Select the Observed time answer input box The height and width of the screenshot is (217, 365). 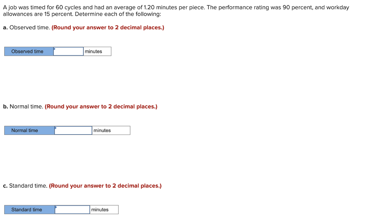[68, 51]
